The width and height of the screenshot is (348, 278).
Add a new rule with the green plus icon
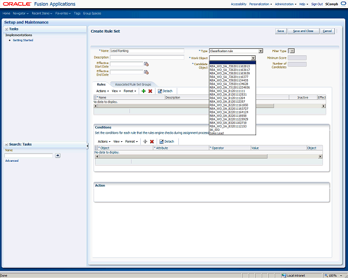[144, 91]
